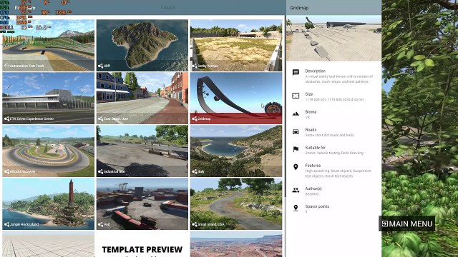Click the spawn icon on Industrial Site tile
The width and height of the screenshot is (458, 257).
click(100, 171)
